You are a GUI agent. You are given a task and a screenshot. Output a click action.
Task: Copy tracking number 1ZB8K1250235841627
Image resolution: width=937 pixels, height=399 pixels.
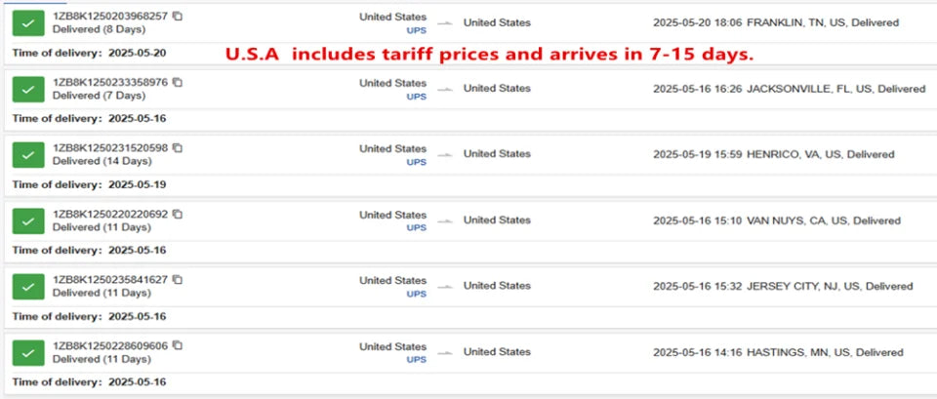(178, 280)
